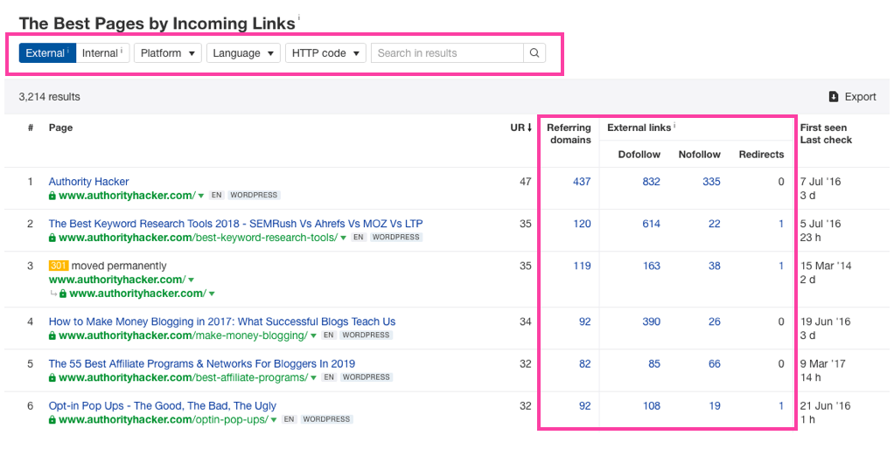Click the search magnifier icon button
Viewport: 894px width, 456px height.
click(534, 53)
